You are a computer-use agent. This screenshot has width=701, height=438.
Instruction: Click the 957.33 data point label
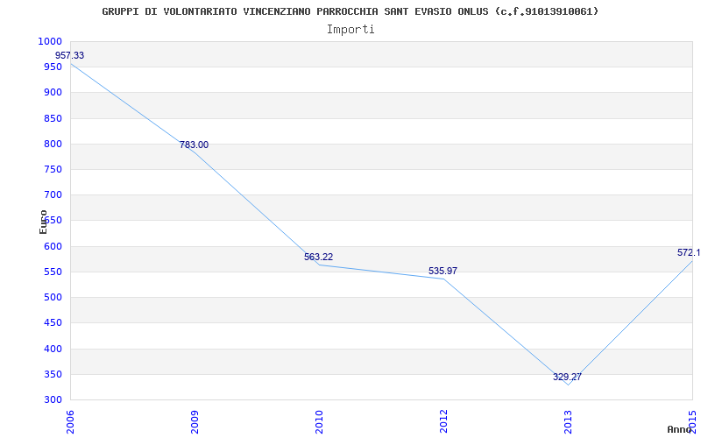[x=69, y=56]
